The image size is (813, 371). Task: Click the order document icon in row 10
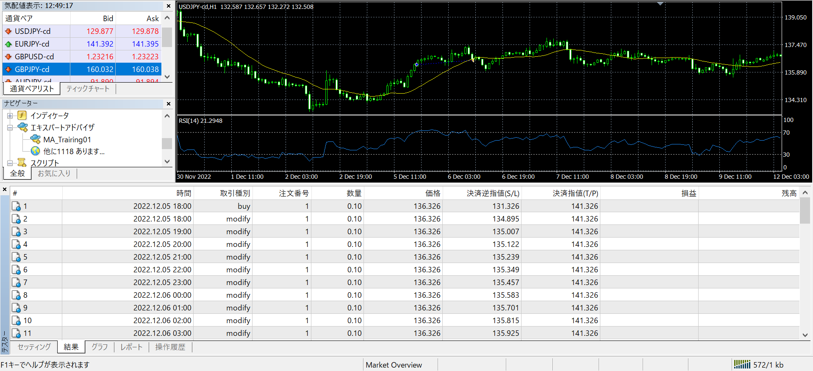tap(16, 321)
